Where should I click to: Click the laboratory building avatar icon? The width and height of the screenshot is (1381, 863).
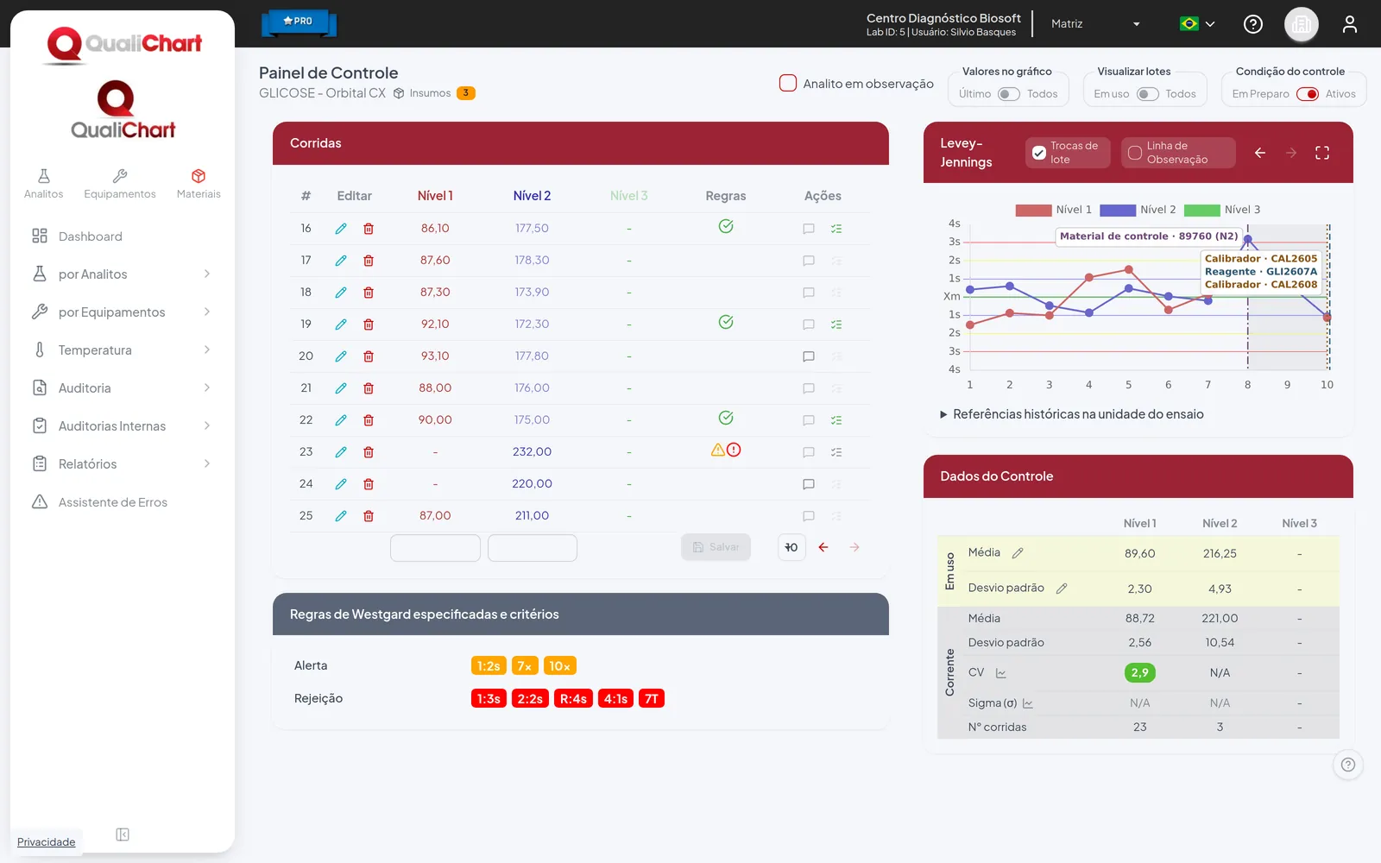coord(1302,24)
